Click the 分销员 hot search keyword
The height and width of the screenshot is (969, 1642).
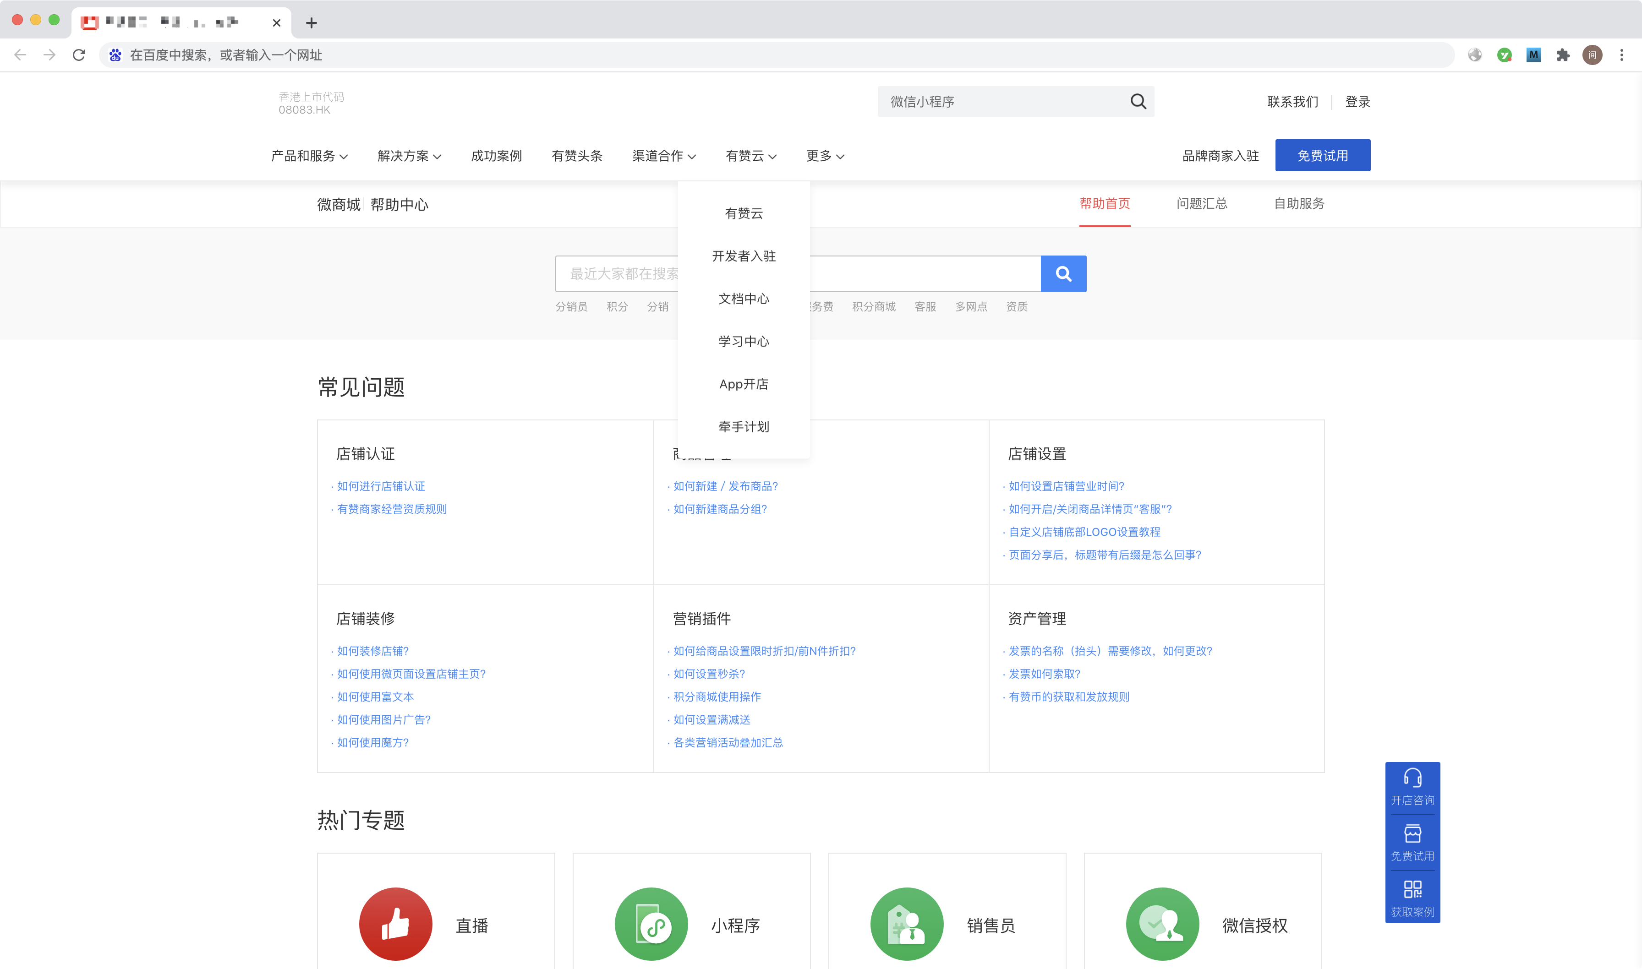[x=571, y=306]
